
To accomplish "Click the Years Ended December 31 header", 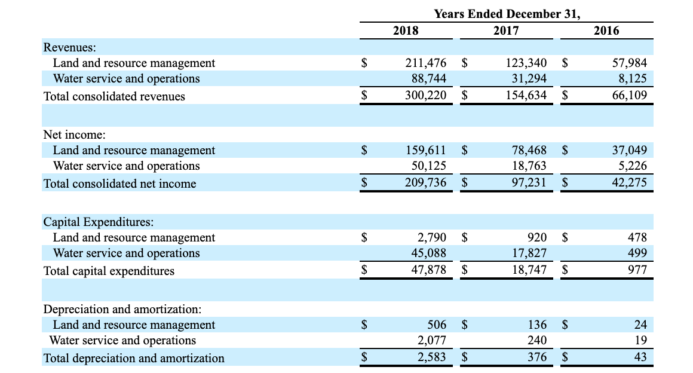I will click(x=506, y=14).
